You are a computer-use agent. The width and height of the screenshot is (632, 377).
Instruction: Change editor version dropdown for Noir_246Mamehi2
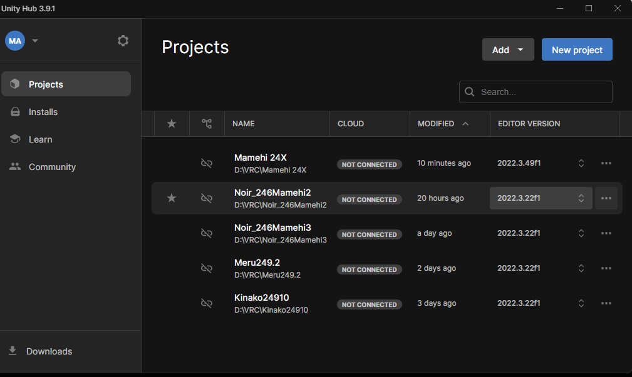541,198
